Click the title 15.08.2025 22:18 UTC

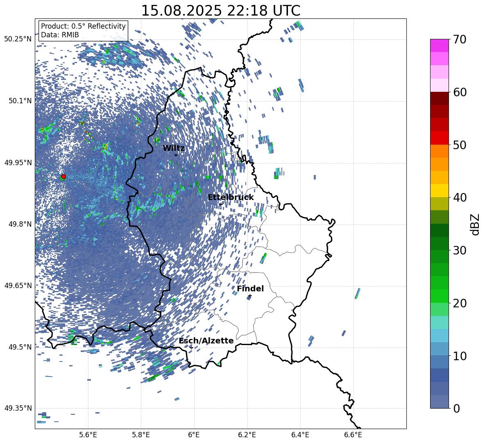click(x=220, y=11)
